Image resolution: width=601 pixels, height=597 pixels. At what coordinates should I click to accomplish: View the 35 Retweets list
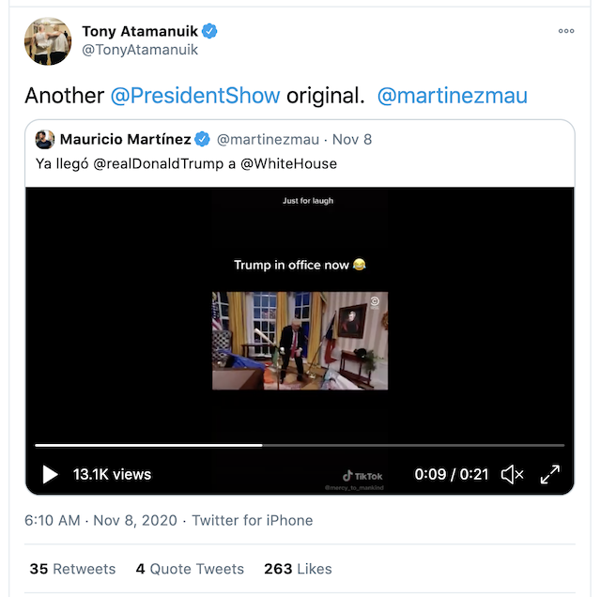coord(72,569)
